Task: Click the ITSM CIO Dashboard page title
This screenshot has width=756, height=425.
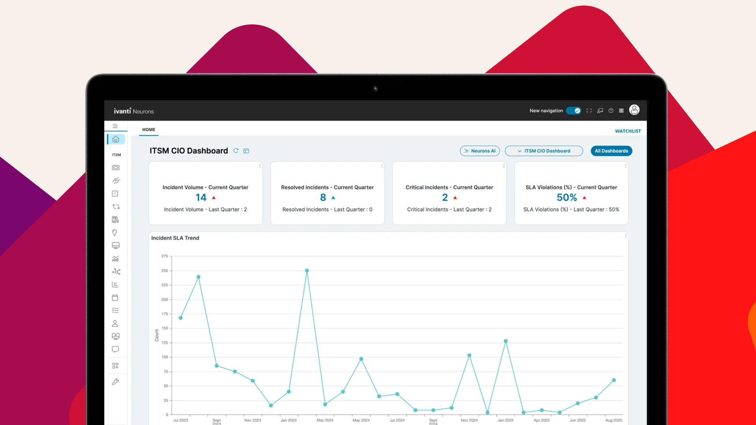Action: [189, 151]
